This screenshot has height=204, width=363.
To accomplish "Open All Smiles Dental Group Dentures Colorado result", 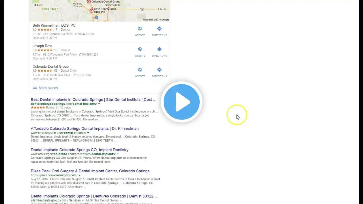I will pos(94,196).
